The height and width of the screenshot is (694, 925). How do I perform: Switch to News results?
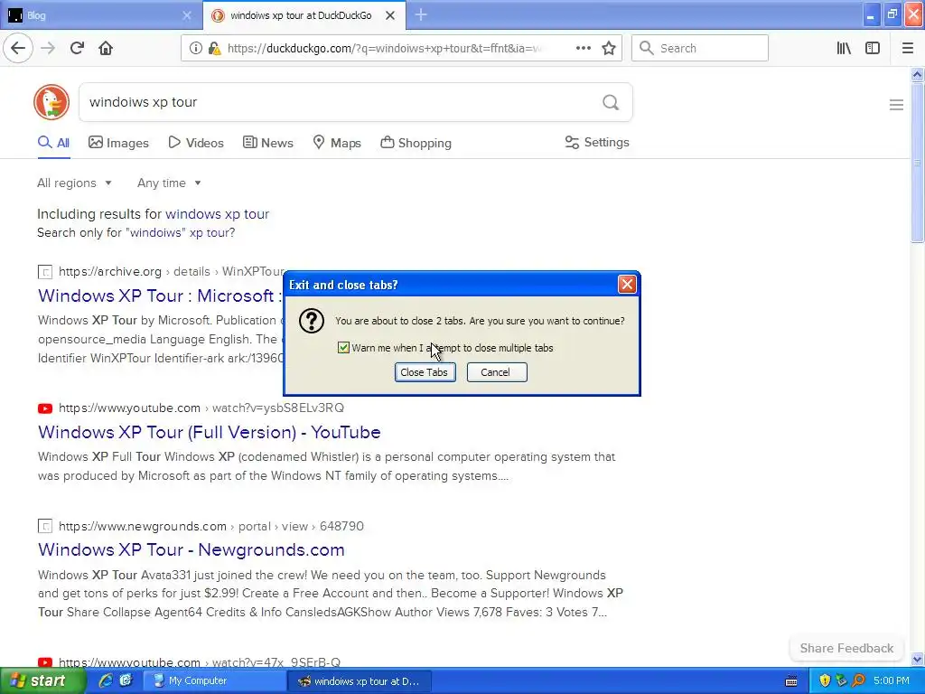(267, 142)
